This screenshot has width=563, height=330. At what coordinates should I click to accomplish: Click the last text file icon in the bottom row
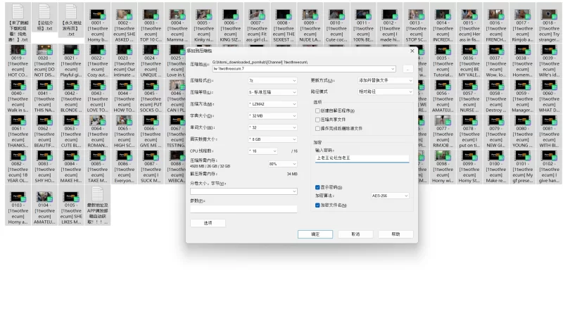[96, 194]
